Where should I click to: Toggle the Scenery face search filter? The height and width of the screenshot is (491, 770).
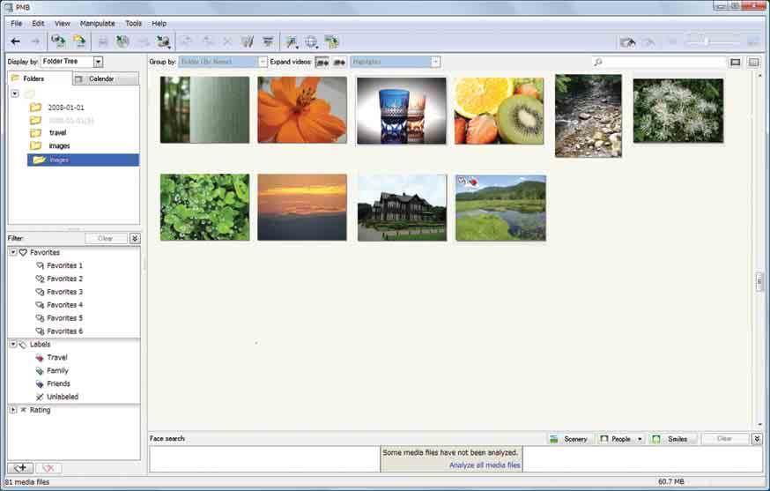point(569,439)
